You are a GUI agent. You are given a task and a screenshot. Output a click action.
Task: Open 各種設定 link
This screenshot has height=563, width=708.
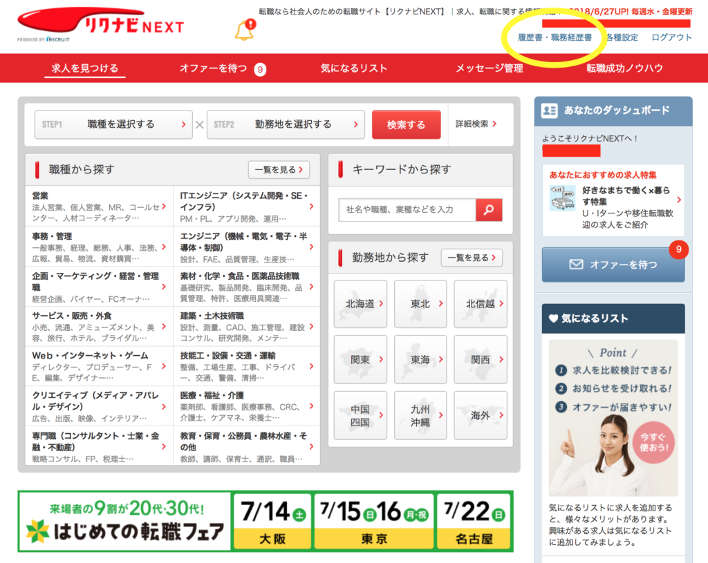(622, 37)
